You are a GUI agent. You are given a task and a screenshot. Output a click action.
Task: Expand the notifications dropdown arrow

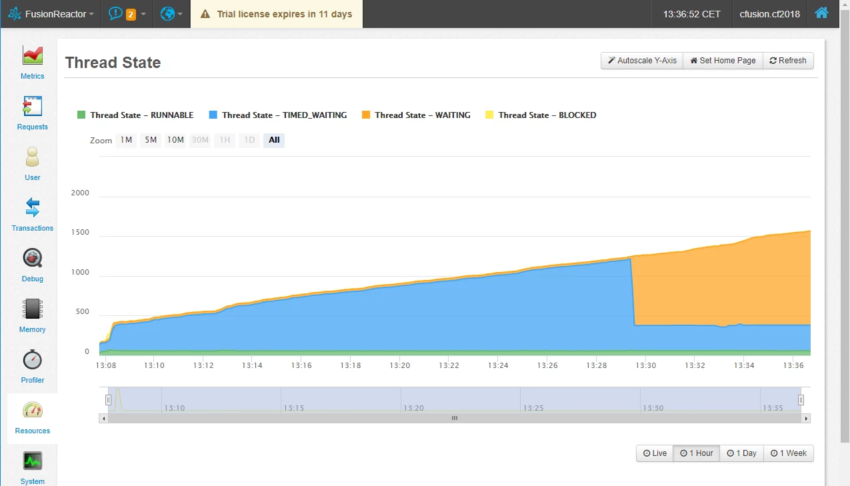(143, 14)
